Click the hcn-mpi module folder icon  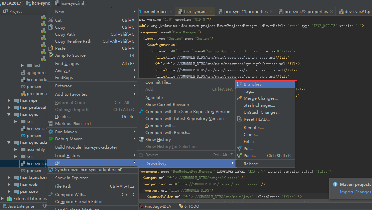click(16, 101)
